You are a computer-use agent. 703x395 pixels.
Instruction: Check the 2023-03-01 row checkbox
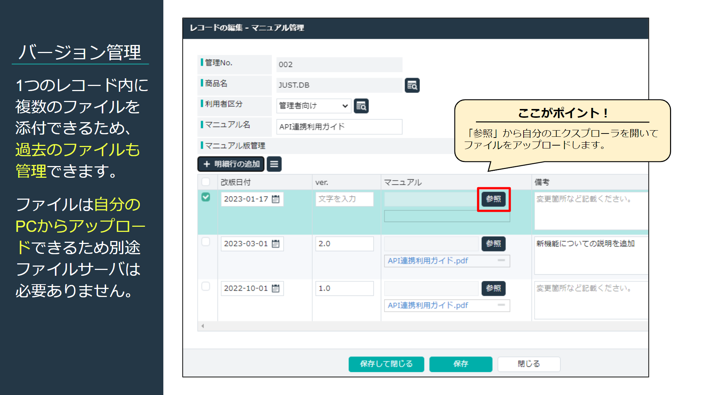coord(206,242)
